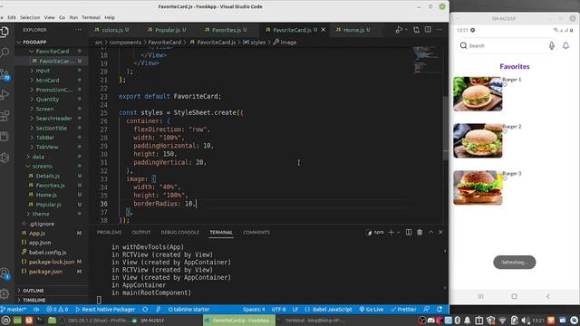The image size is (580, 326).
Task: Split the editor to the right
Action: click(428, 30)
